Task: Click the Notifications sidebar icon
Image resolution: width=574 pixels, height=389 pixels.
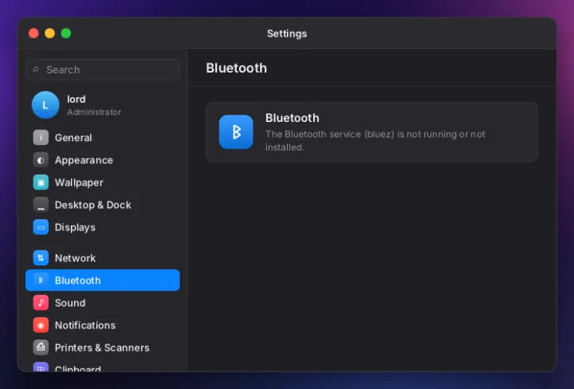Action: point(41,325)
